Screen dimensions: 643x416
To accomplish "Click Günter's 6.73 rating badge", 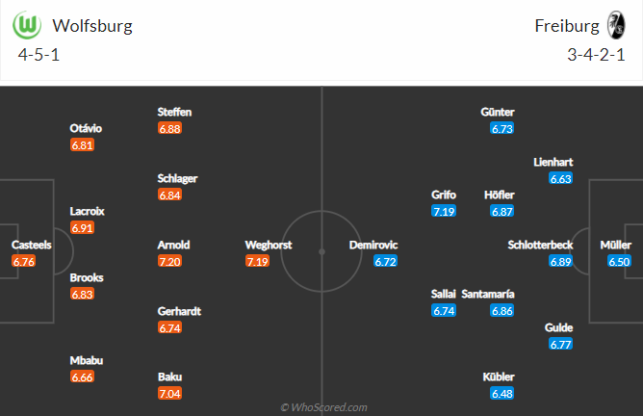I will [502, 128].
